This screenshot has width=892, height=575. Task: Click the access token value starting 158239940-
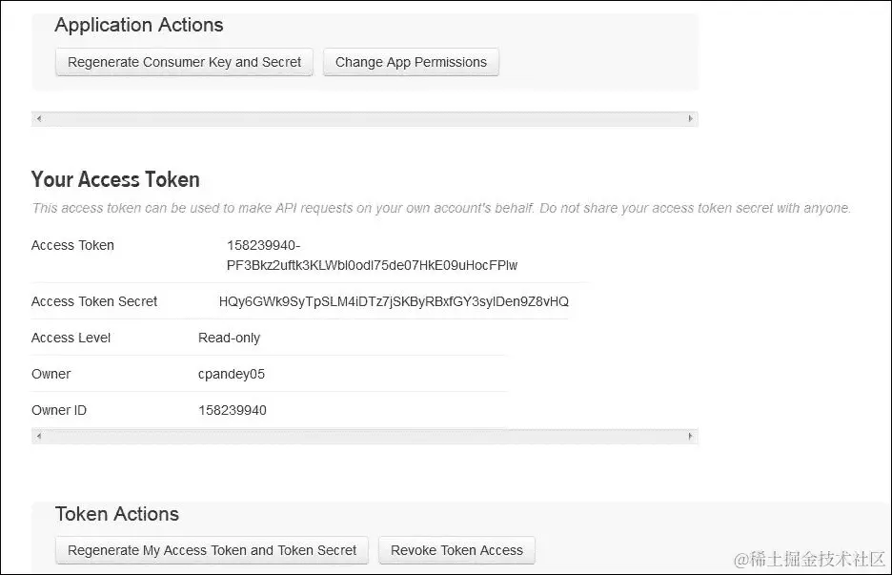coord(372,256)
